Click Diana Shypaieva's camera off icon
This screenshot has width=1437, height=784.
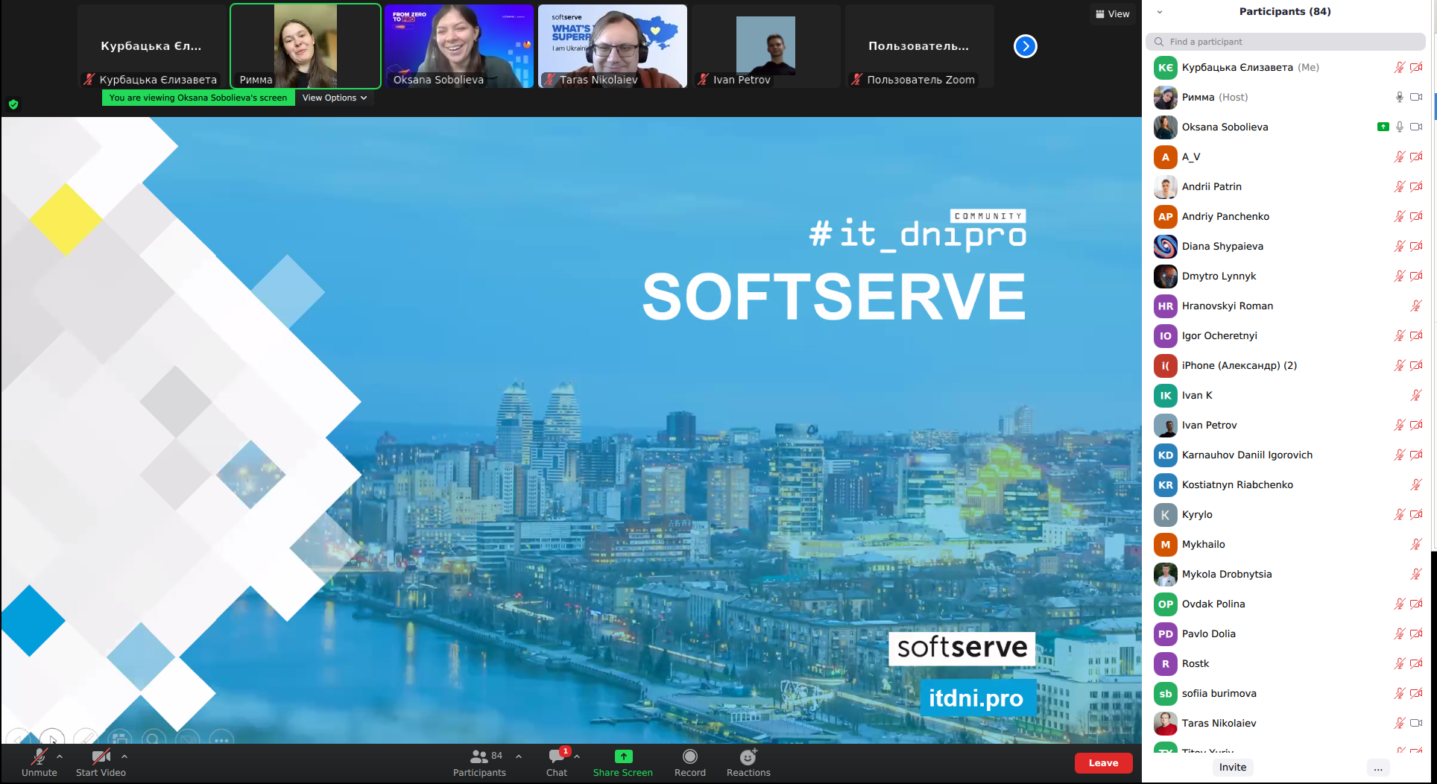(1416, 246)
